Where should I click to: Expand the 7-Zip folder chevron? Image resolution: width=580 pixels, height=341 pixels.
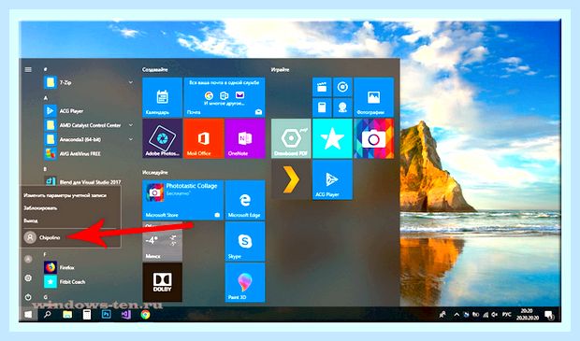(131, 82)
